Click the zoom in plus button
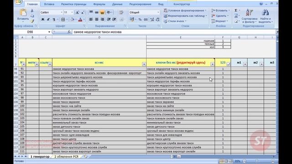The width and height of the screenshot is (292, 164). (x=273, y=161)
